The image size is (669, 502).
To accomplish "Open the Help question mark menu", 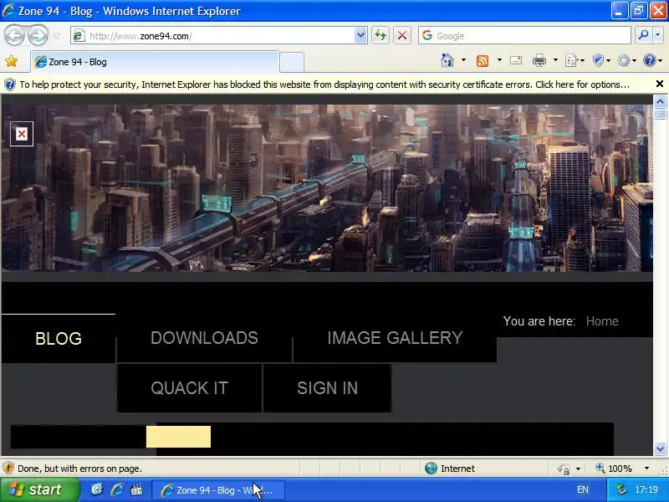I will point(652,60).
